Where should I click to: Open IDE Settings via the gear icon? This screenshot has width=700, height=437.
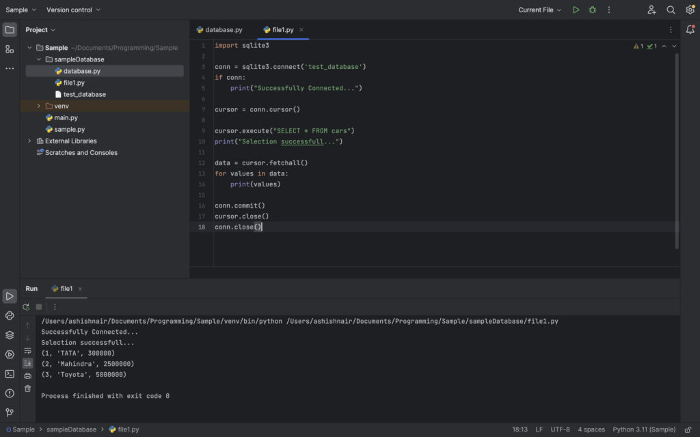coord(690,10)
